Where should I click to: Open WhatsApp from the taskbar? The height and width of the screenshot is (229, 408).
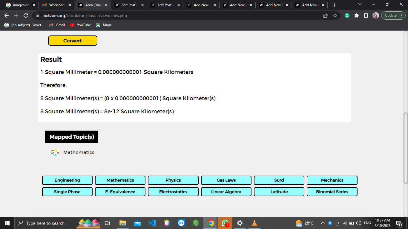point(225,223)
